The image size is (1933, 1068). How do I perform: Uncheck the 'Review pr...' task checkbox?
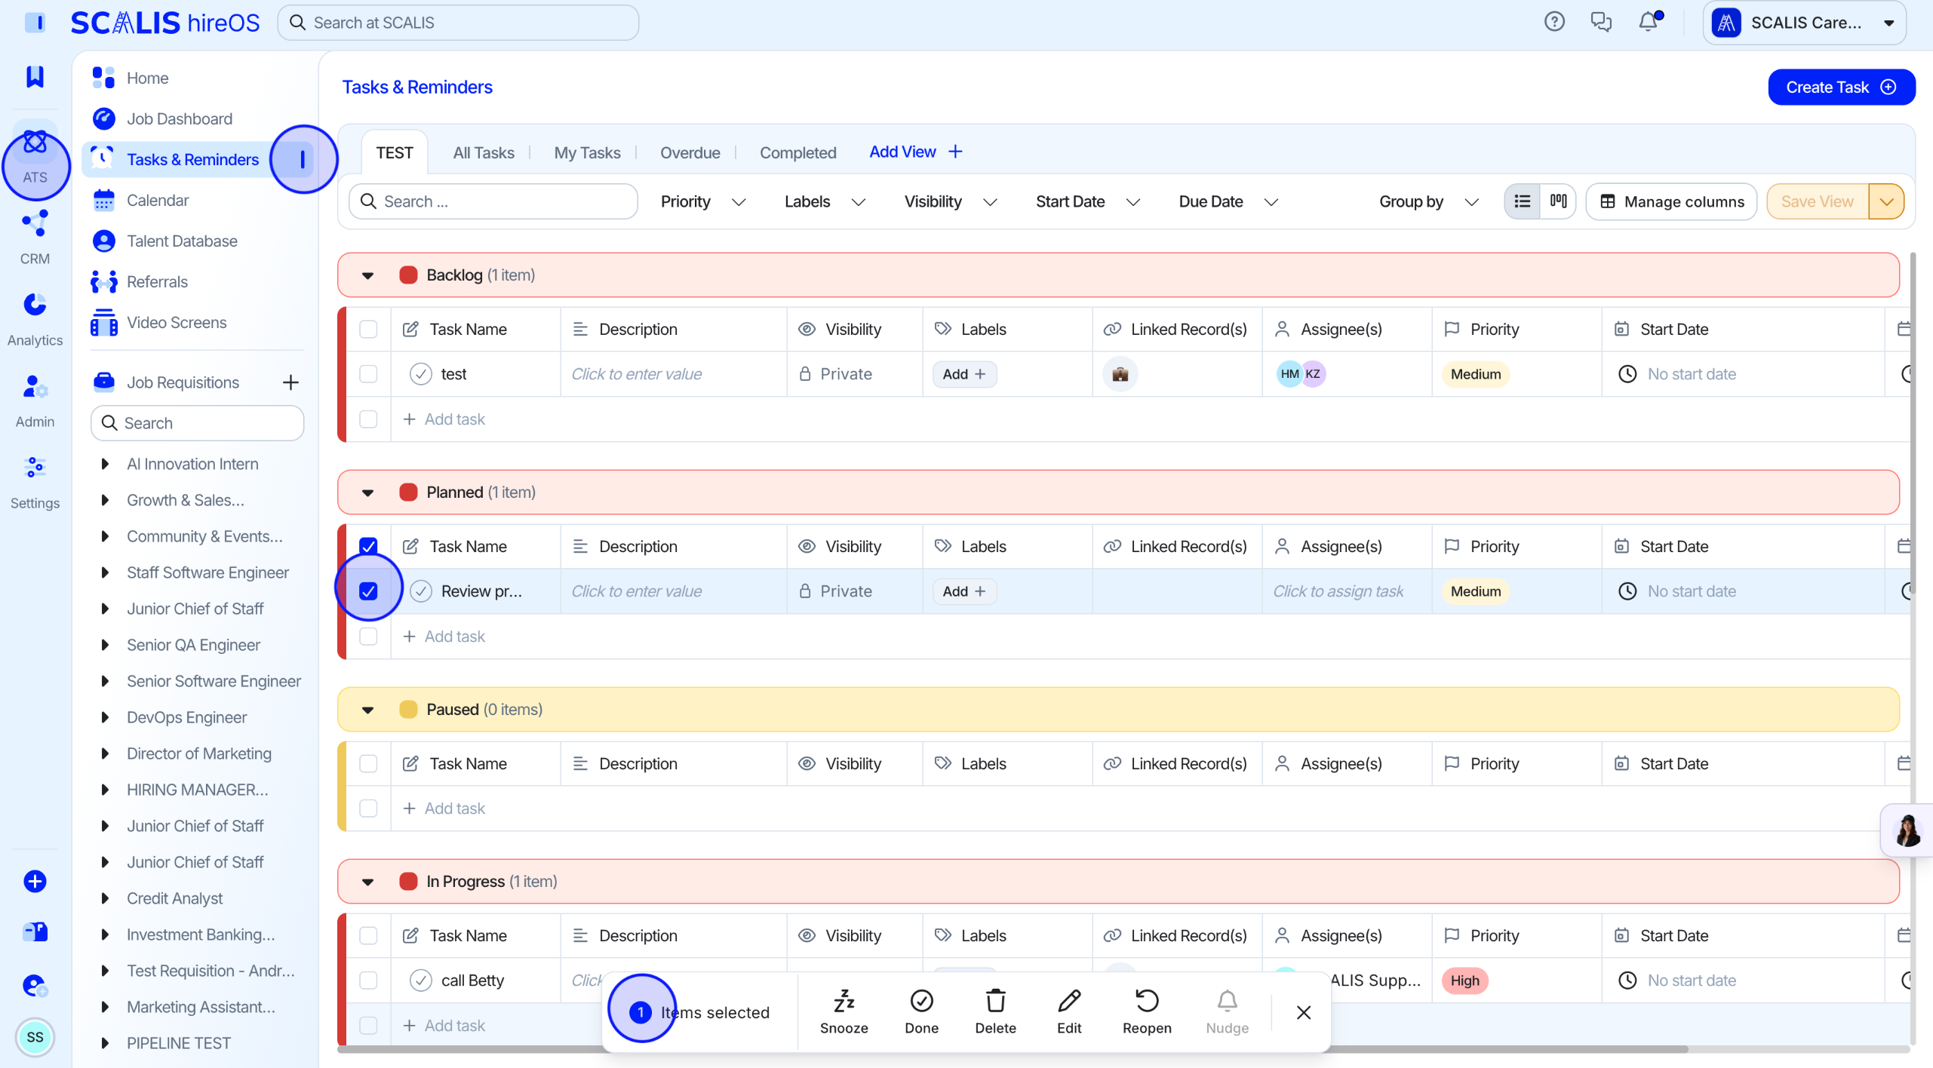pyautogui.click(x=368, y=591)
